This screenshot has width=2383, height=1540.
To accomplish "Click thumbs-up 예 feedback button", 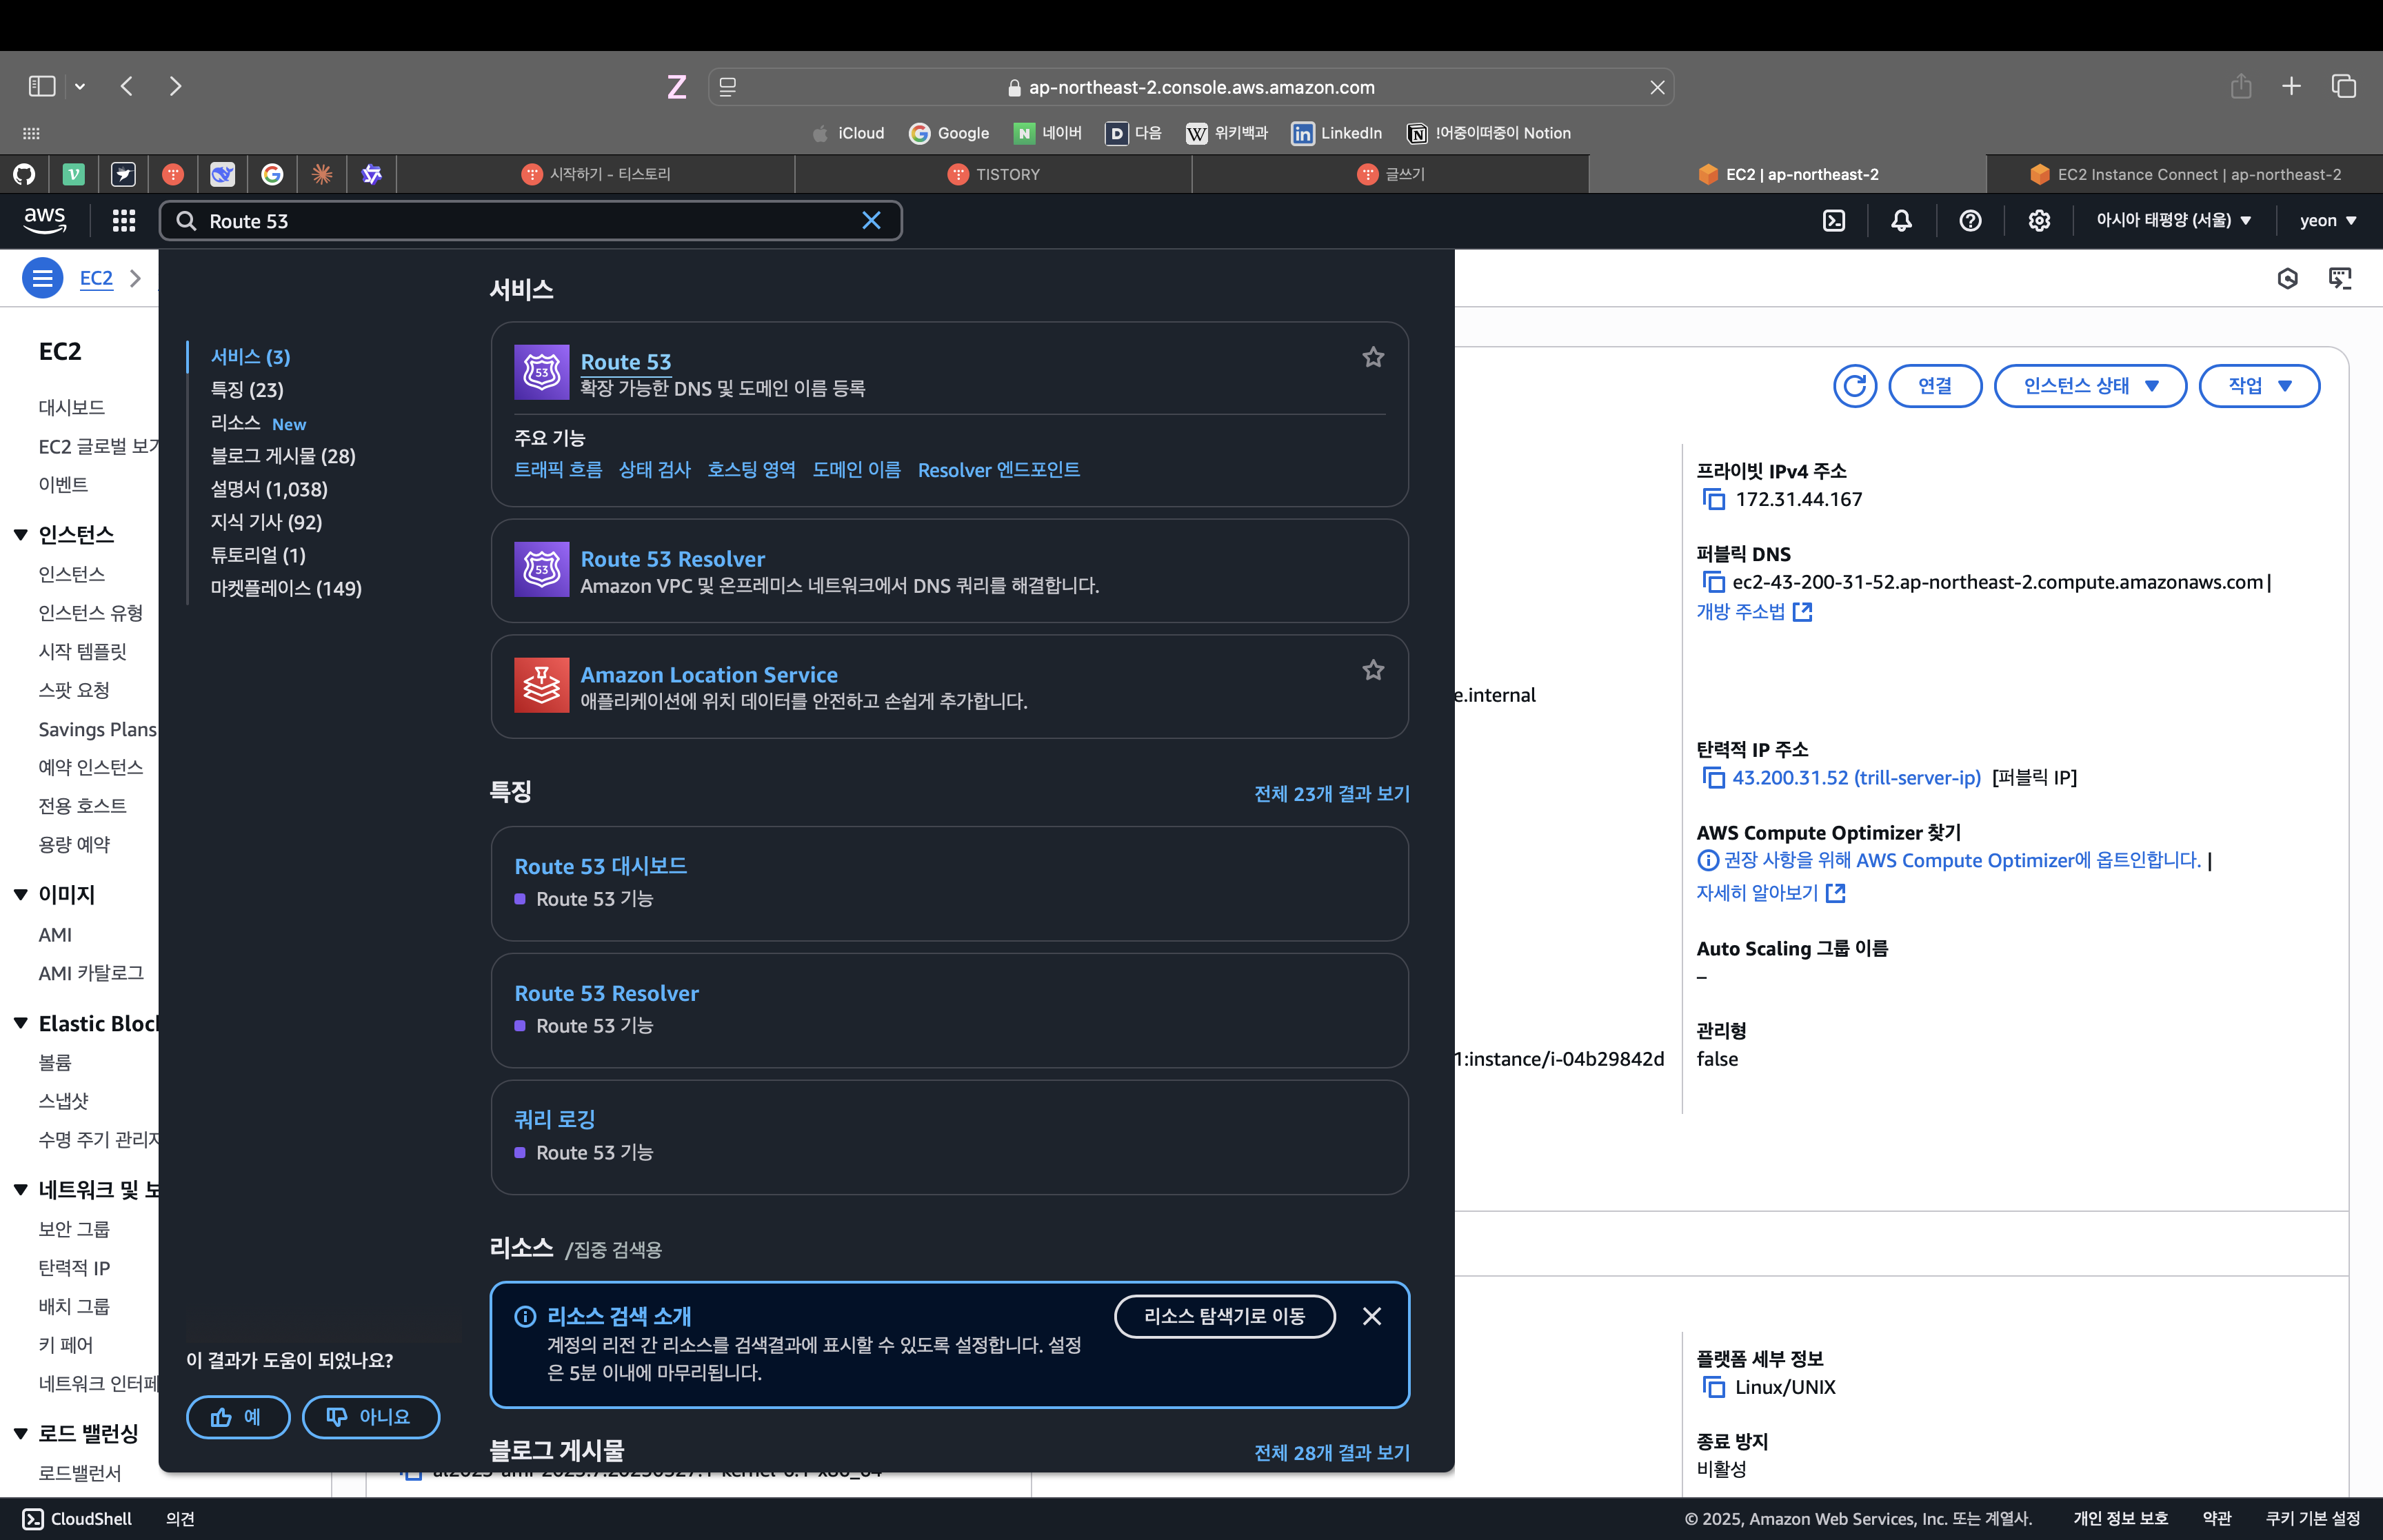I will [x=238, y=1417].
